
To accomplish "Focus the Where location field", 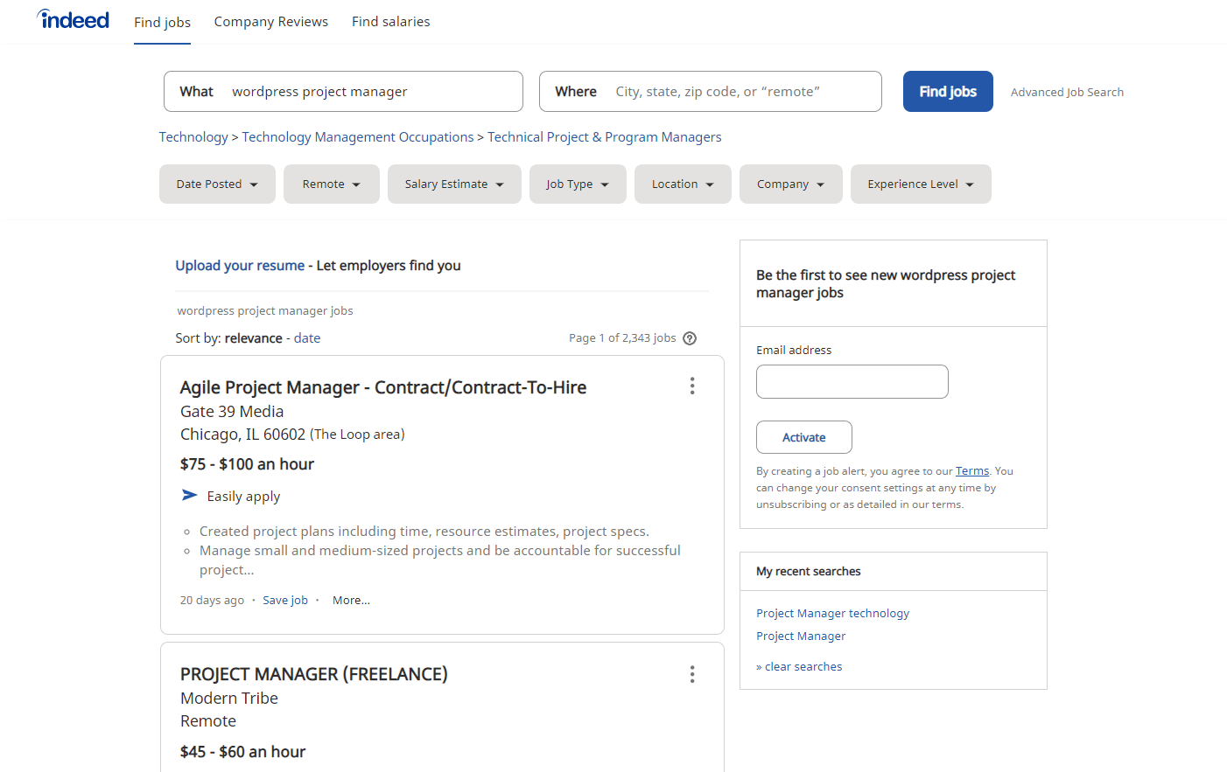I will 711,92.
